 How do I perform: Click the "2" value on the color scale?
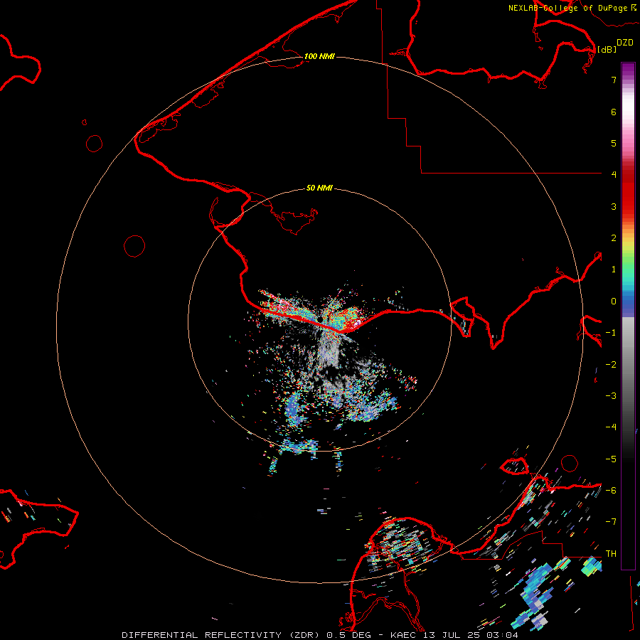[x=614, y=238]
